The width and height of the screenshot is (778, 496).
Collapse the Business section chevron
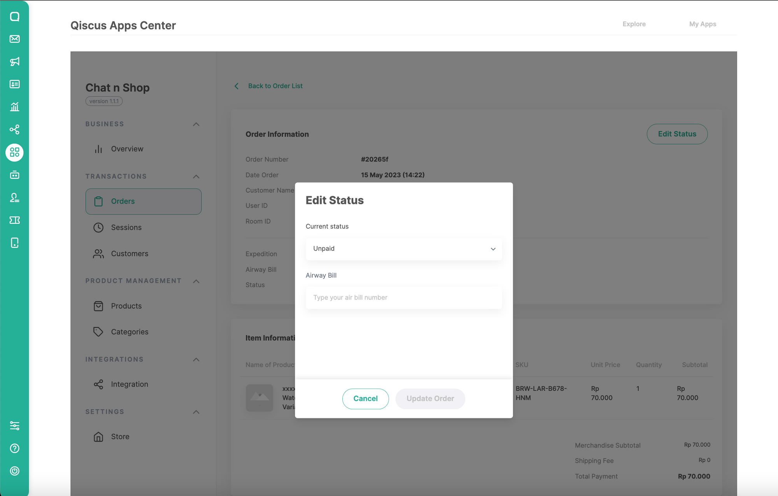pos(196,124)
